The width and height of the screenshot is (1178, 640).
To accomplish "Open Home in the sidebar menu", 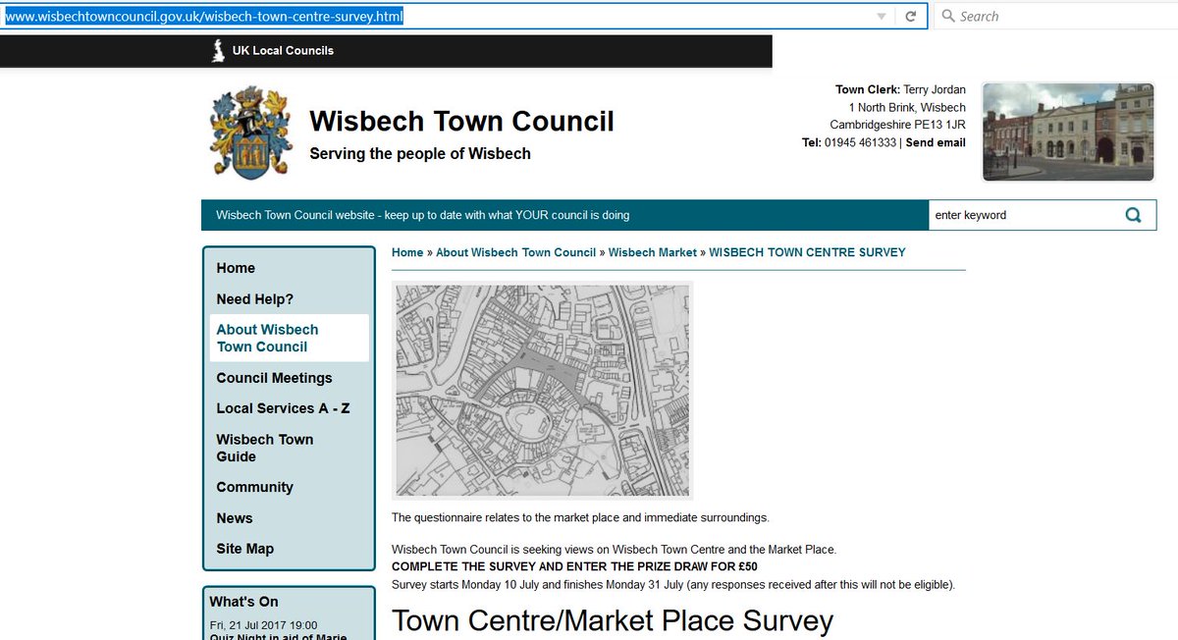I will pos(236,268).
